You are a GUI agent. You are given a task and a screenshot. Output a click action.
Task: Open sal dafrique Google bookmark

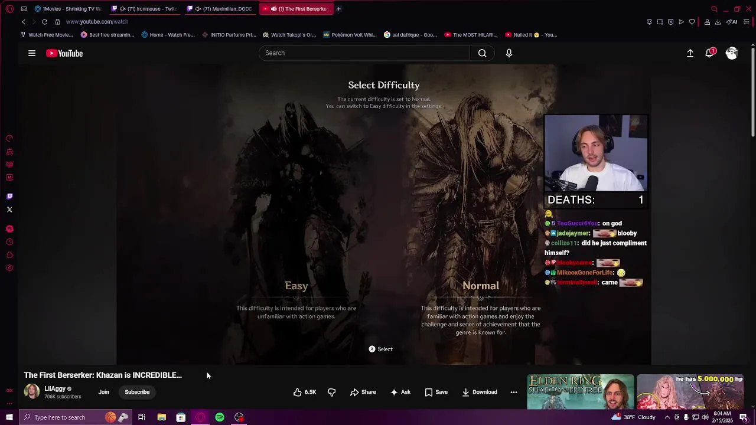(410, 35)
